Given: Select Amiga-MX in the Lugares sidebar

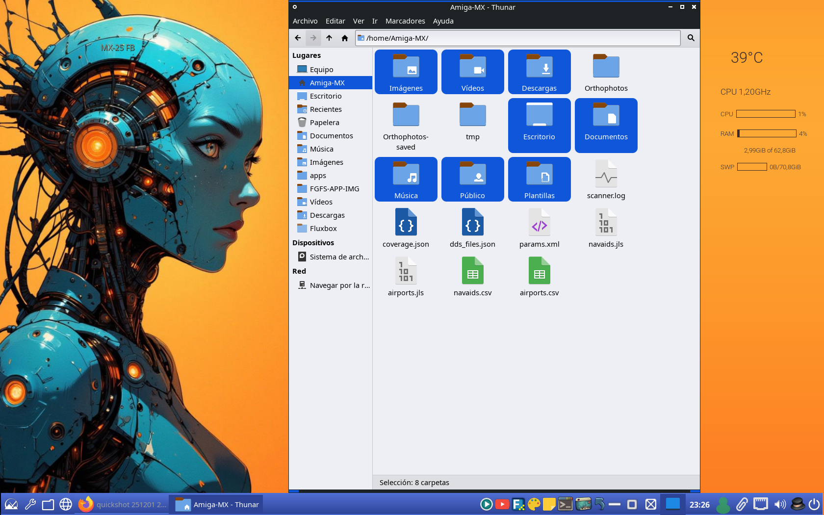Looking at the screenshot, I should point(331,83).
